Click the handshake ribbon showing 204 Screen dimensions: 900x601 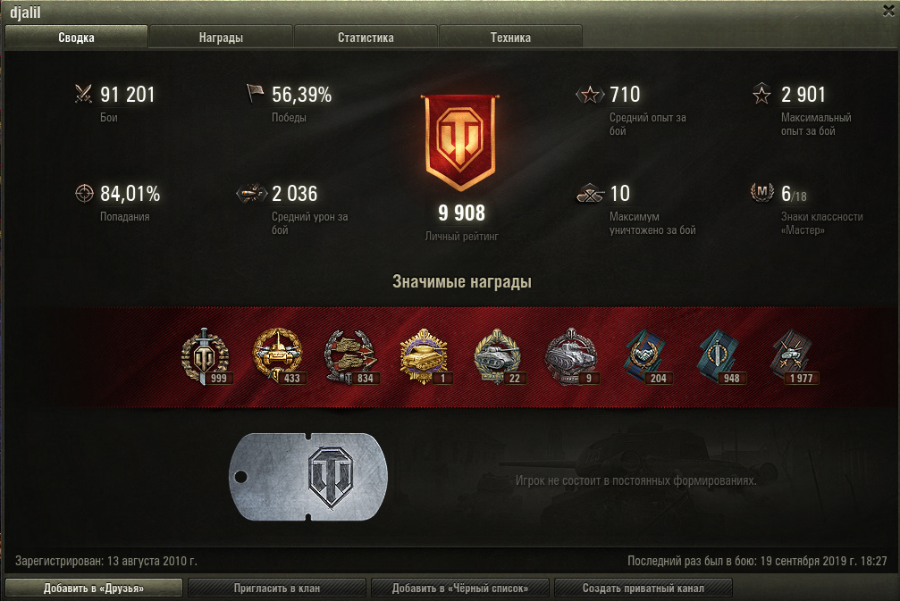(645, 356)
